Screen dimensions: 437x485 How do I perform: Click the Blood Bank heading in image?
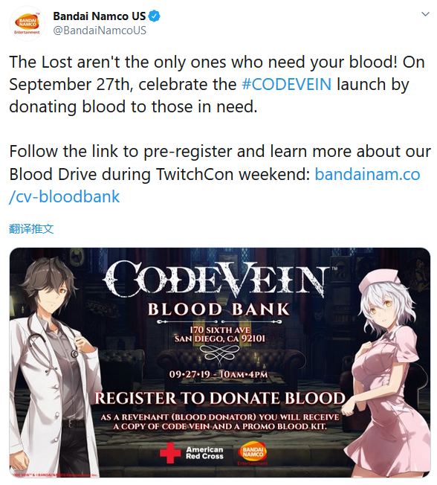click(x=218, y=309)
